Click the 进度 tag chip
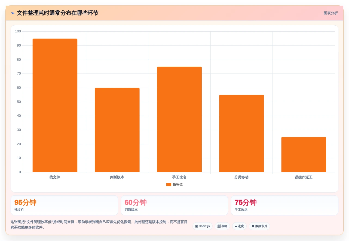This screenshot has width=349, height=241. [239, 226]
